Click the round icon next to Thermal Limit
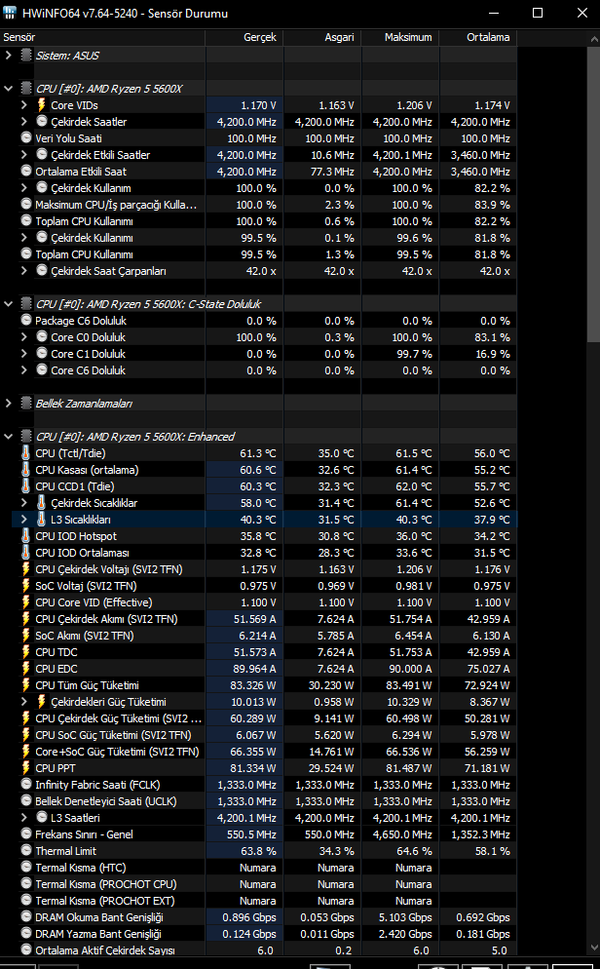Viewport: 600px width, 969px height. pos(26,851)
